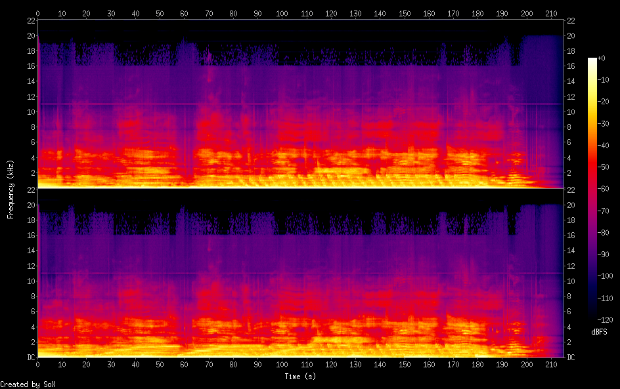Click the "210" tick on the bottom time axis

point(551,365)
